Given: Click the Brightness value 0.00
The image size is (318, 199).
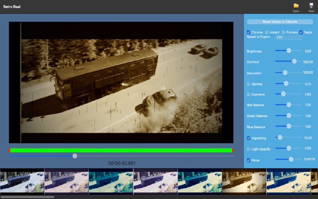Looking at the screenshot, I should click(308, 51).
